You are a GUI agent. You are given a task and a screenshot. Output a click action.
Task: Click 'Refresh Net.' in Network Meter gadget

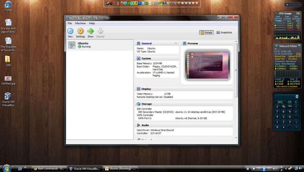(280, 56)
